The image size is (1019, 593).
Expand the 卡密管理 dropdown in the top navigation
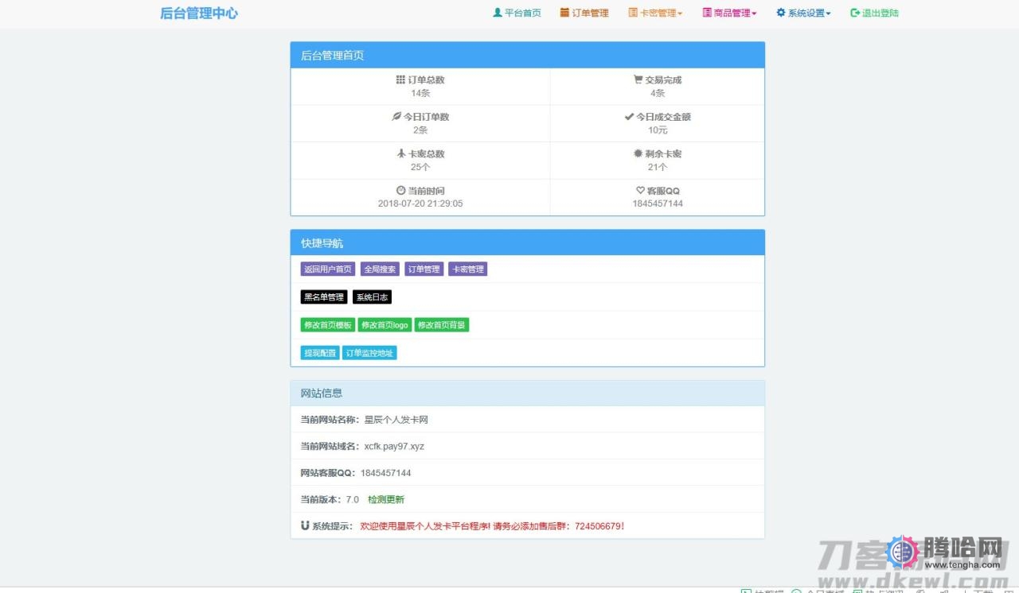(655, 13)
